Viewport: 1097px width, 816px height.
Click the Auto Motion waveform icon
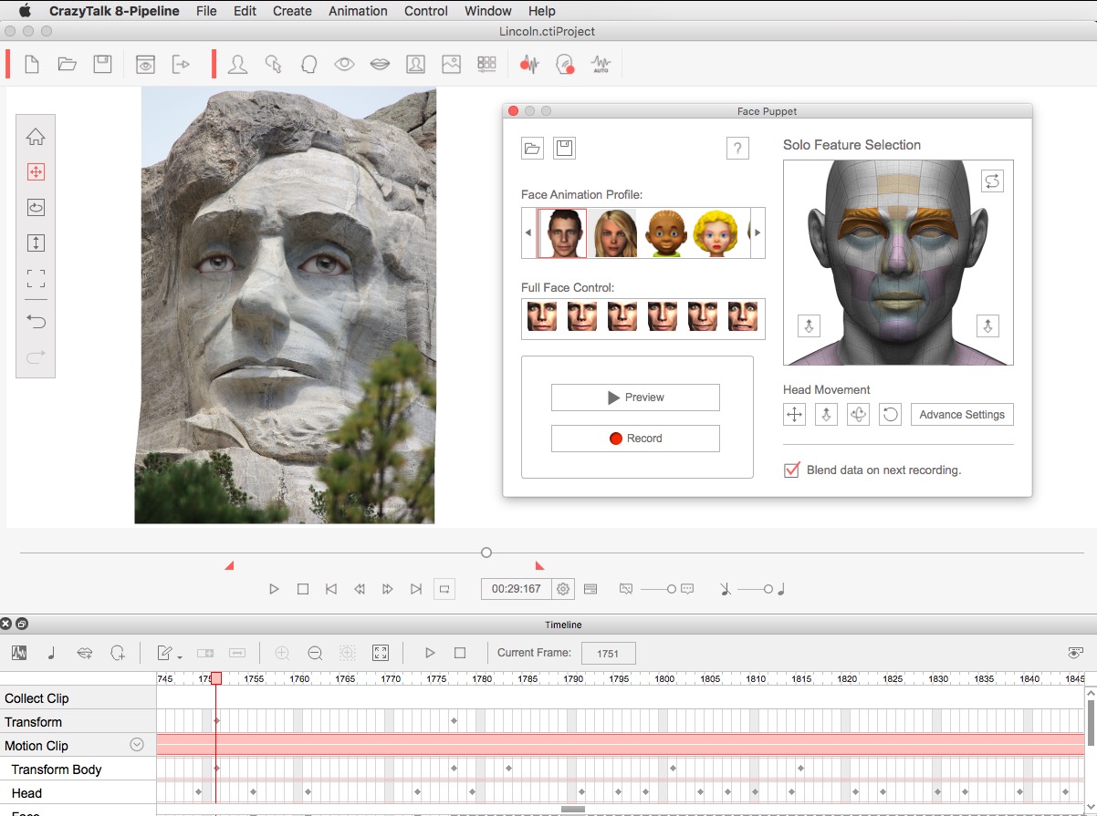(x=601, y=65)
